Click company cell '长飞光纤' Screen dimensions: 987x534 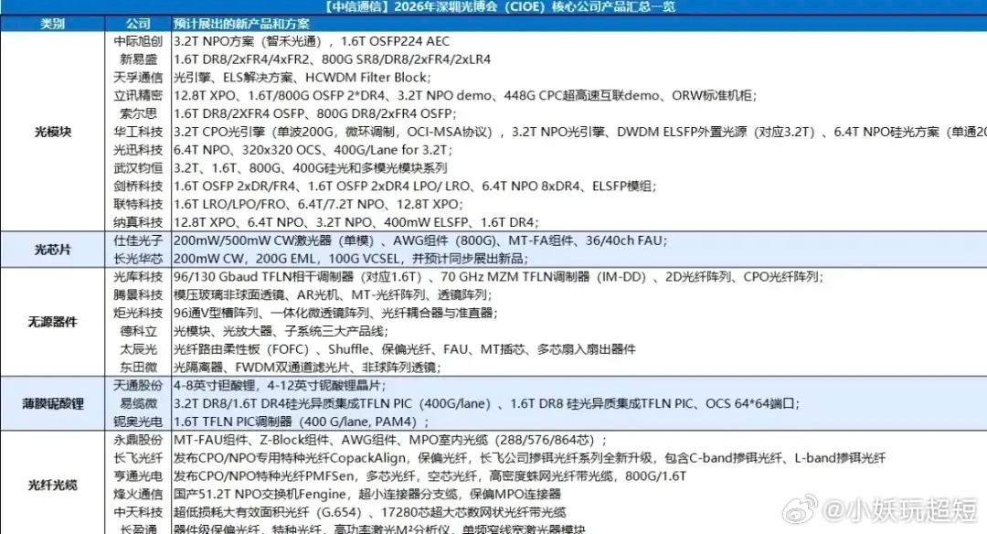[x=138, y=458]
